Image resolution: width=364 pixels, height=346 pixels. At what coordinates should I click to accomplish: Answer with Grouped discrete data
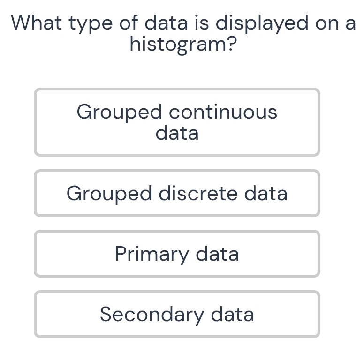click(x=177, y=193)
